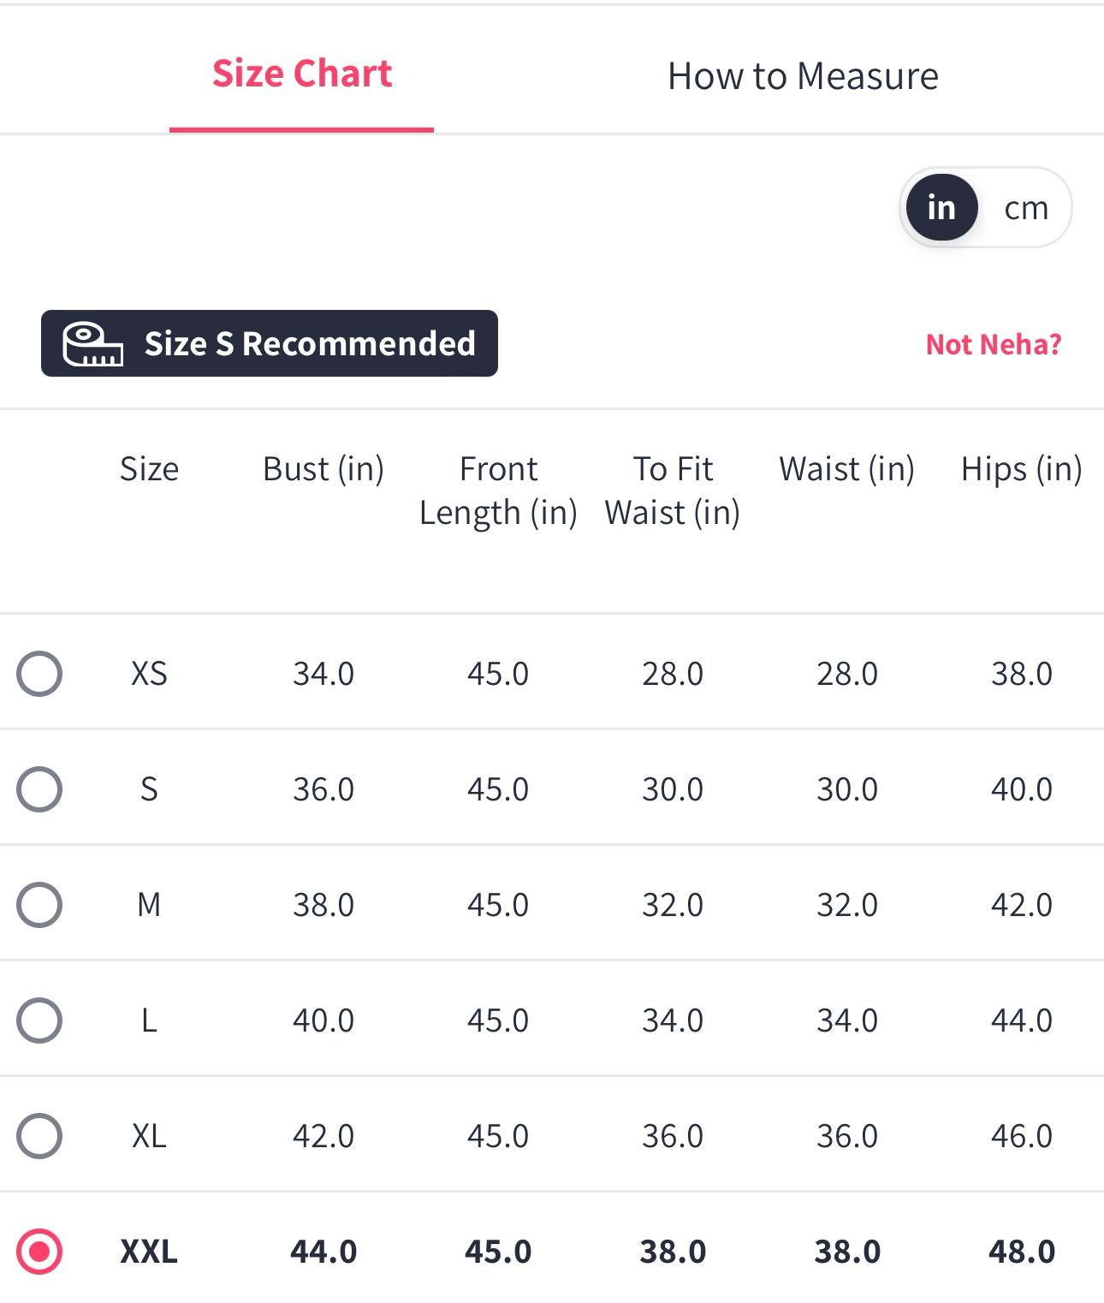1104x1303 pixels.
Task: Choose size S radio button
Action: (39, 789)
